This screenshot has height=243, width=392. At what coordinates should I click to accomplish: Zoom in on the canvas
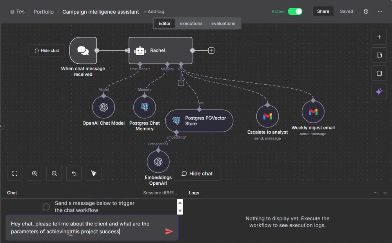pyautogui.click(x=34, y=173)
